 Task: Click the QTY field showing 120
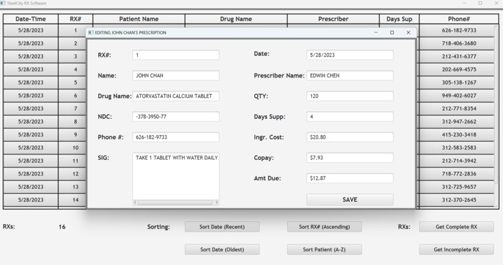350,96
